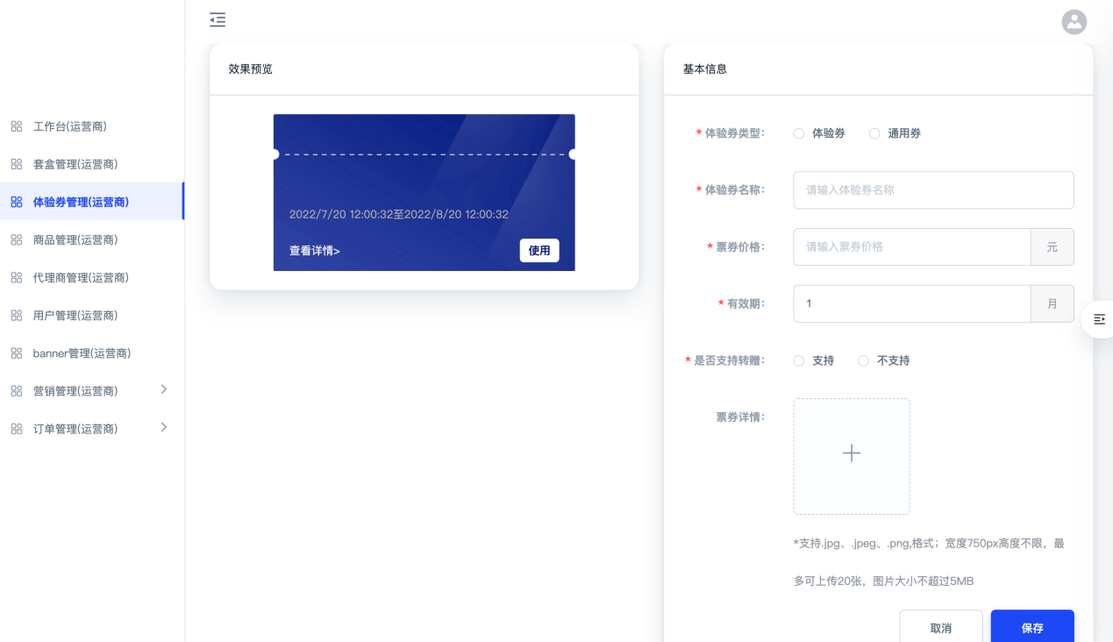Open the user avatar menu
The image size is (1113, 642).
click(x=1074, y=22)
